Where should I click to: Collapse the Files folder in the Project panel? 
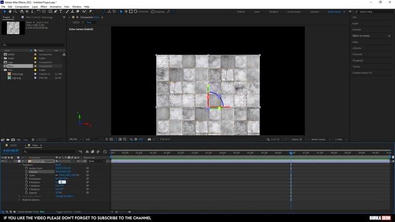click(x=2, y=70)
